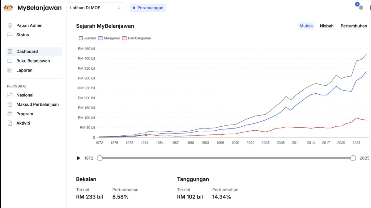The image size is (371, 208).
Task: Toggle the Mengurus series in legend
Action: point(109,38)
